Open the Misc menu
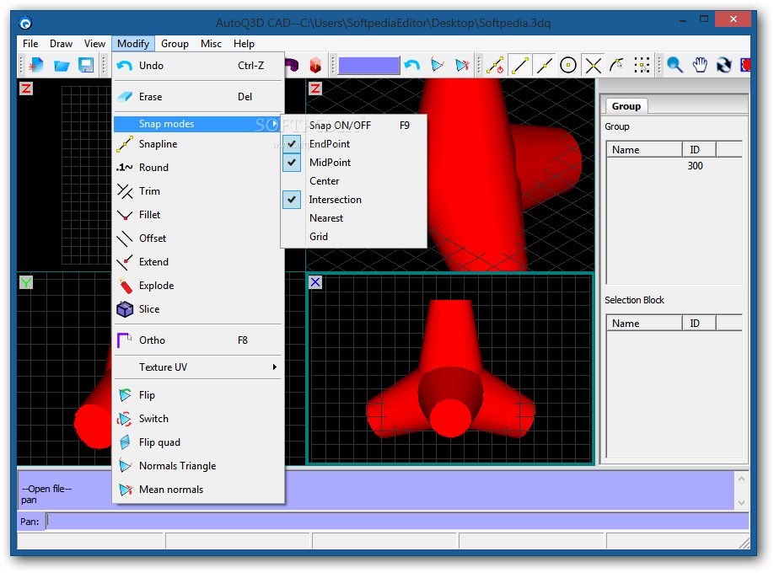Image resolution: width=774 pixels, height=573 pixels. pyautogui.click(x=211, y=44)
